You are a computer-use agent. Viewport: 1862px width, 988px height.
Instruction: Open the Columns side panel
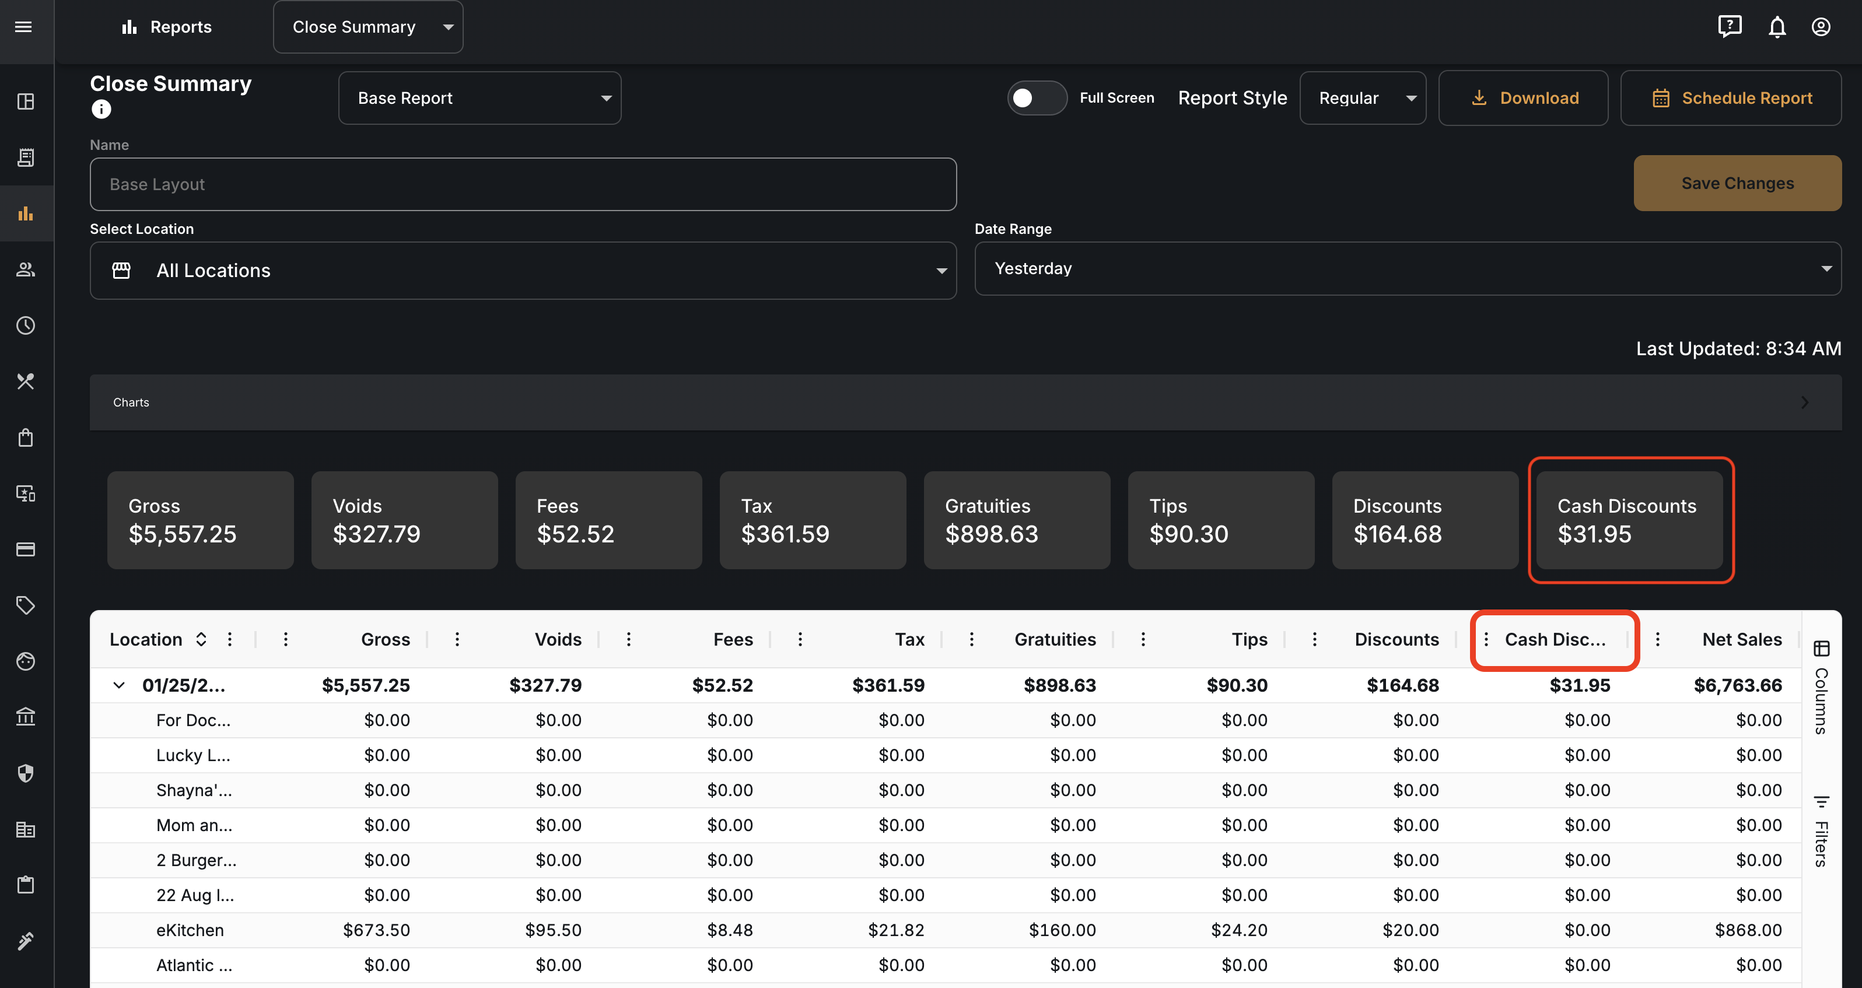(1821, 687)
